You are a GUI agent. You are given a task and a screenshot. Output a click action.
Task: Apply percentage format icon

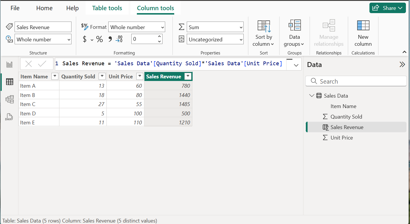(x=100, y=39)
